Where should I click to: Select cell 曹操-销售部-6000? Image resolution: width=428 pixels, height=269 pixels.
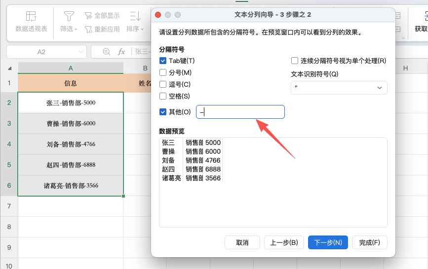tap(71, 124)
